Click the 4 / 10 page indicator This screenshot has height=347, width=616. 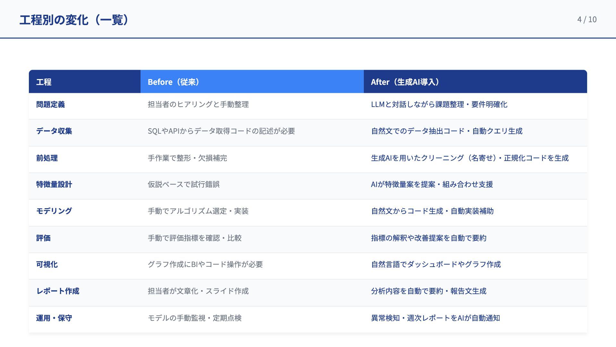pyautogui.click(x=586, y=20)
